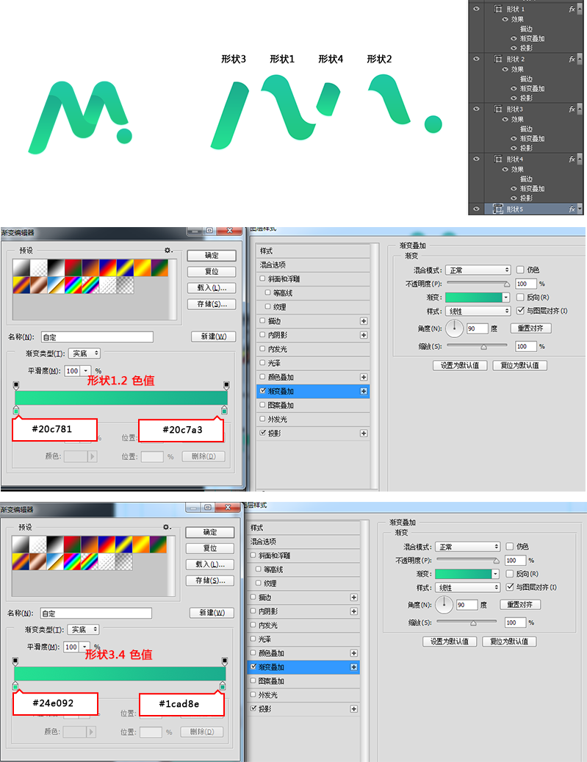
Task: Check 外发光 in the lower layer style list
Action: (x=253, y=695)
